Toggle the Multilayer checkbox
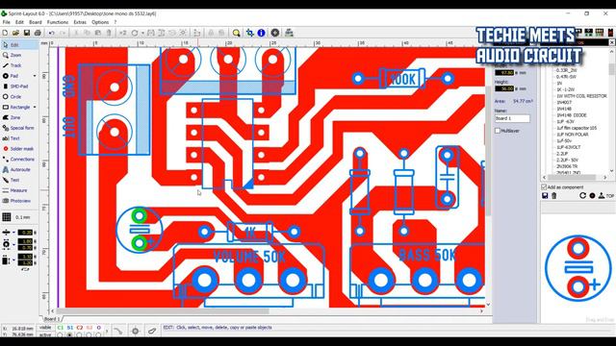The height and width of the screenshot is (346, 616). coord(498,131)
